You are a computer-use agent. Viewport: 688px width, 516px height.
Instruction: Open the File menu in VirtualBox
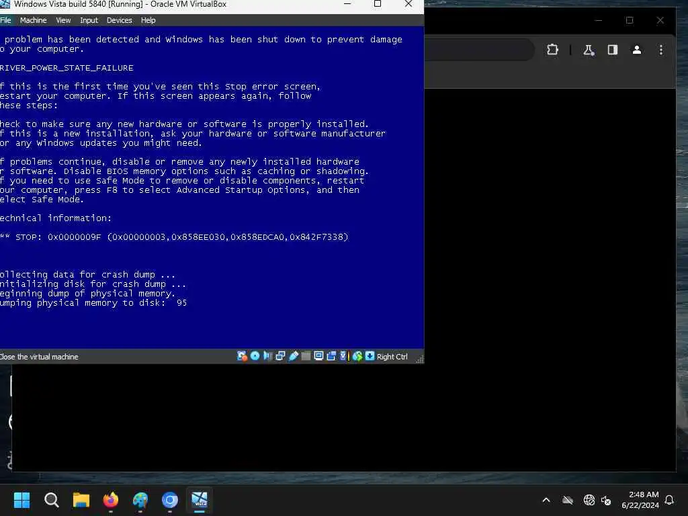pos(5,20)
